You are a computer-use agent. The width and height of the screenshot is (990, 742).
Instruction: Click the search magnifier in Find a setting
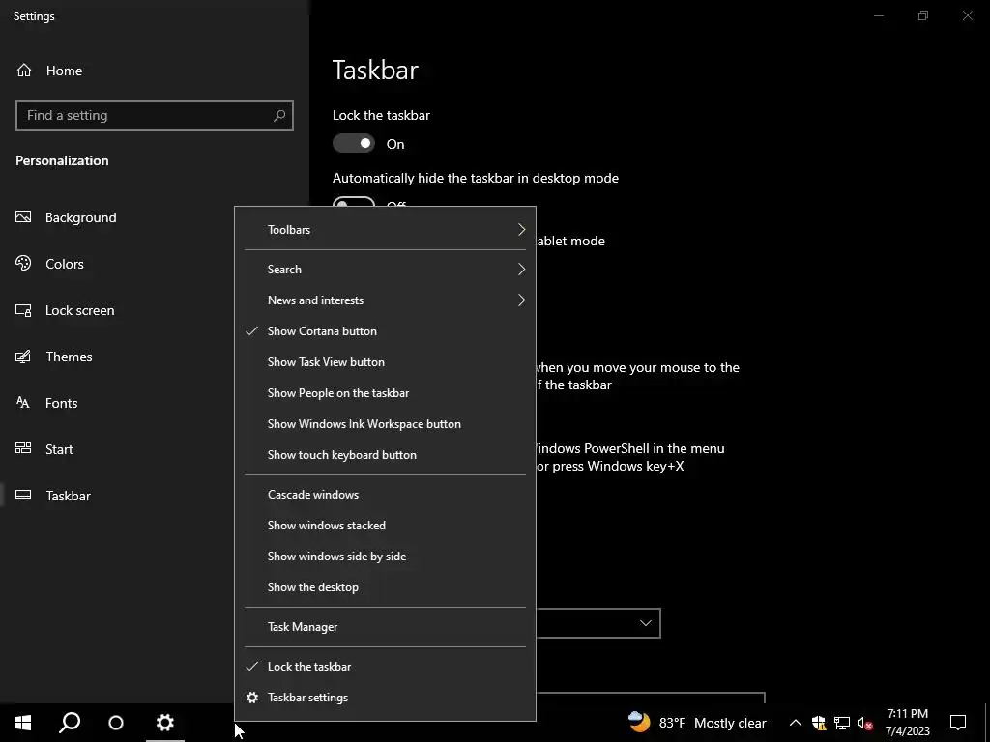pos(279,116)
